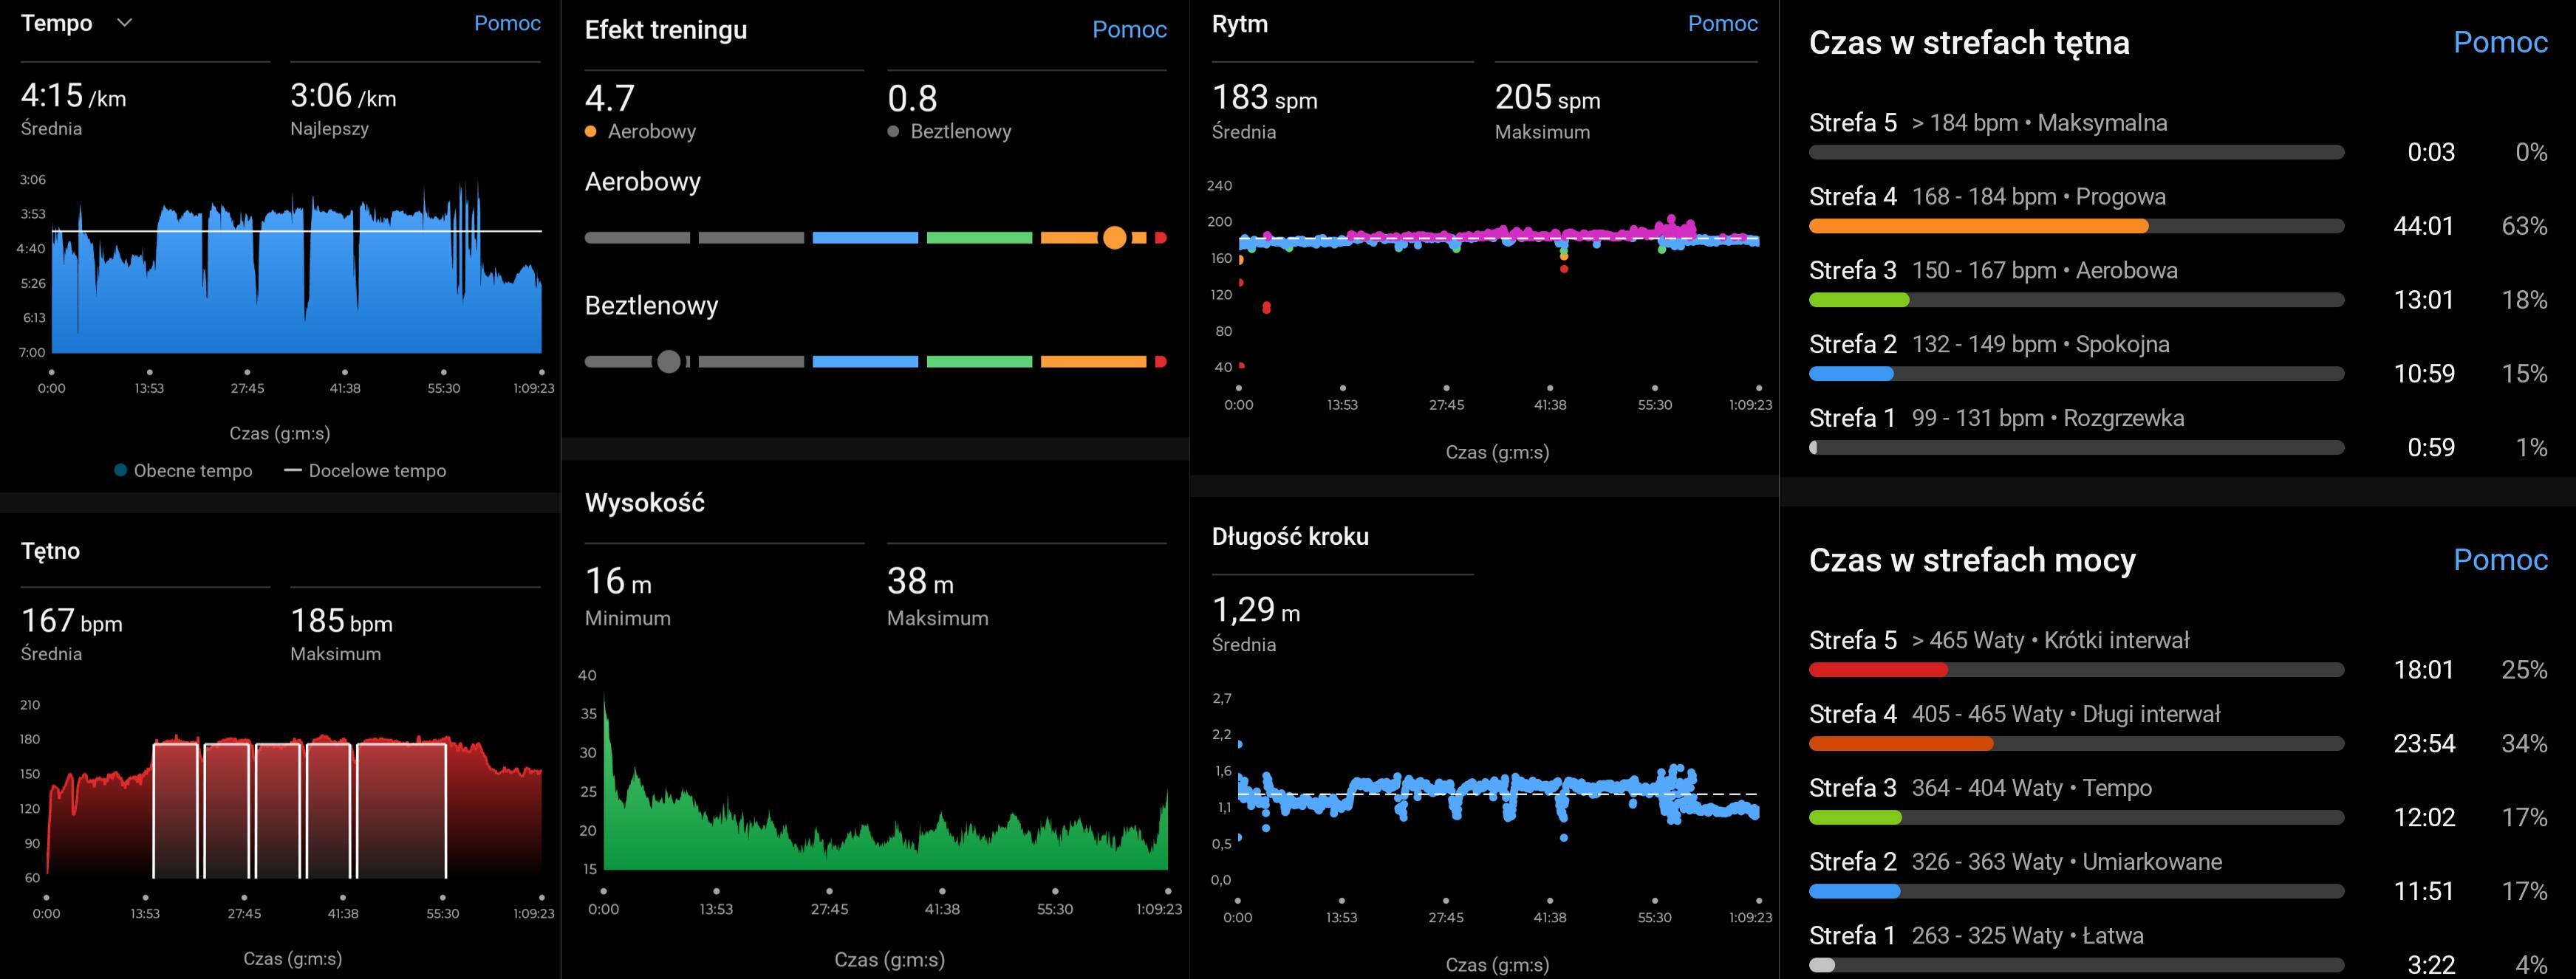
Task: Select Strefa 2 Spokojna blue heart-rate bar
Action: 1851,374
